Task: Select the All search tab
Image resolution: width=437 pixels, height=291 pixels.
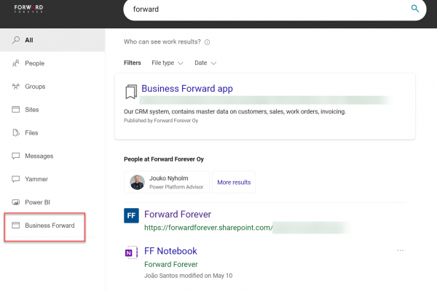Action: [x=29, y=40]
